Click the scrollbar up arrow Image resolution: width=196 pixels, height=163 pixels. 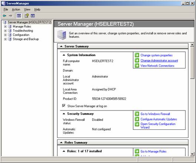click(192, 45)
